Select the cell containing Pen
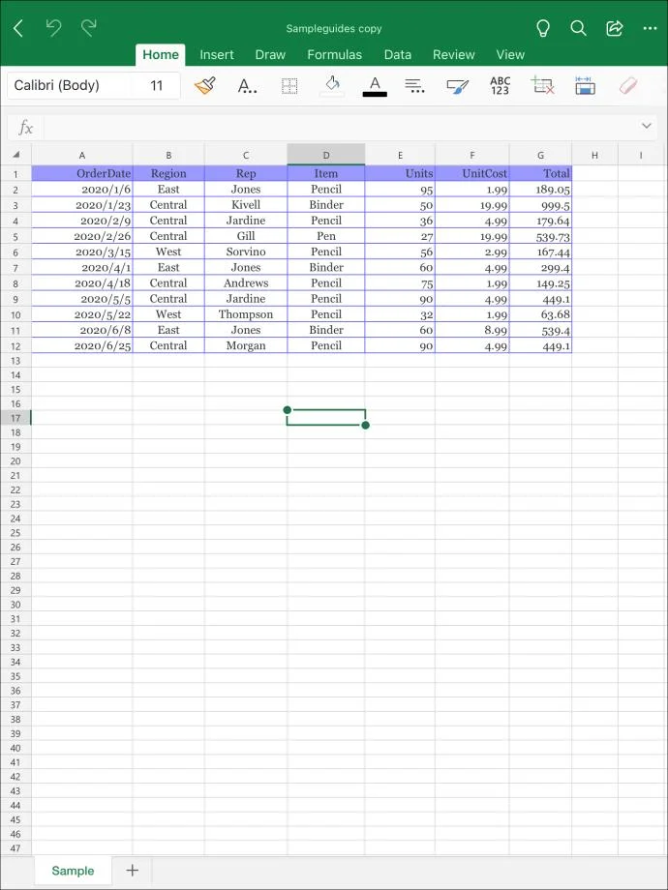Viewport: 668px width, 890px height. [x=326, y=236]
